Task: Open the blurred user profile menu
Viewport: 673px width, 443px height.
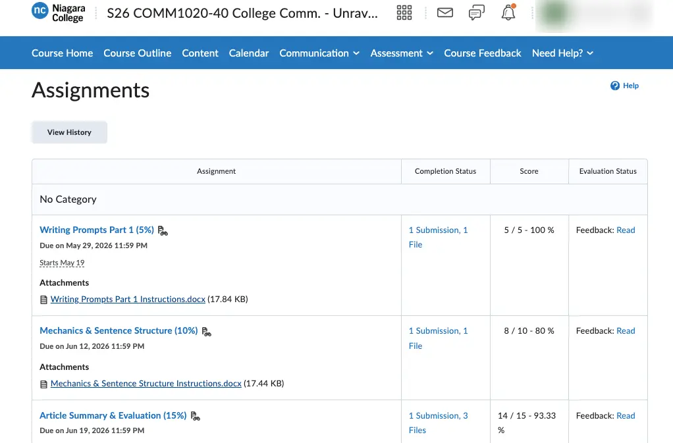Action: pyautogui.click(x=595, y=14)
